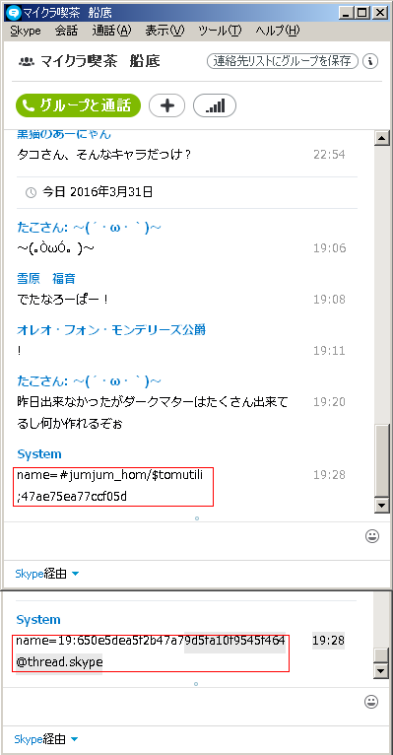Click System sender name in upper chat
This screenshot has width=393, height=755.
click(x=39, y=454)
